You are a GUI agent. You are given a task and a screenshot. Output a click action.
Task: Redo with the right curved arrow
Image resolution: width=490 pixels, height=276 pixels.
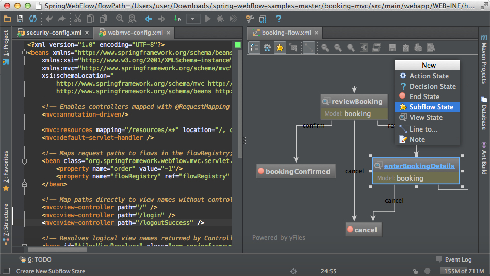[x=62, y=19]
